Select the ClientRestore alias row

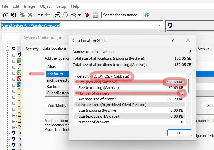58,93
